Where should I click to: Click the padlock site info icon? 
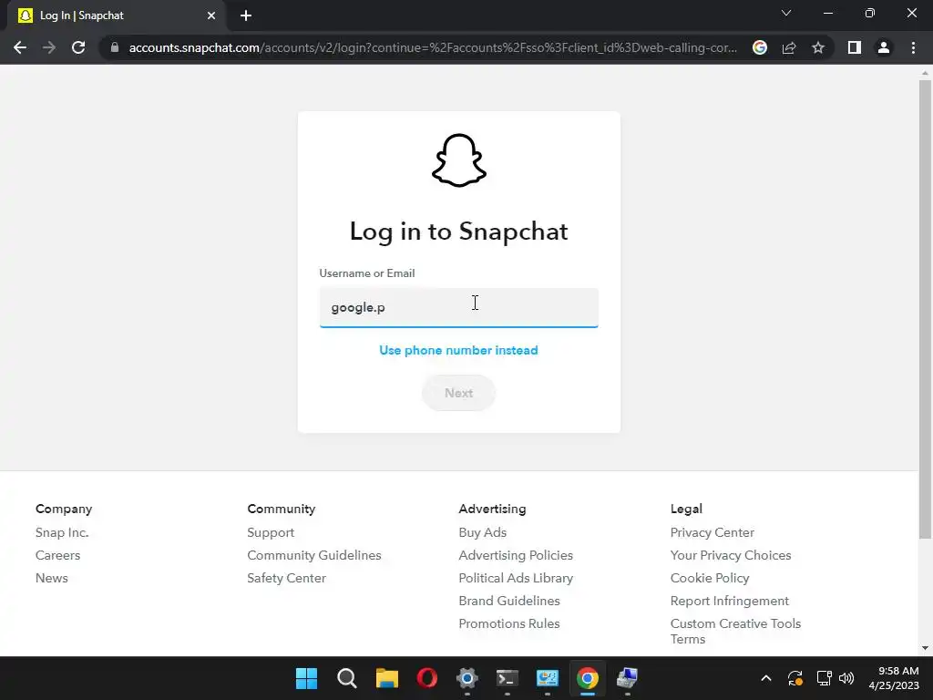pos(115,47)
